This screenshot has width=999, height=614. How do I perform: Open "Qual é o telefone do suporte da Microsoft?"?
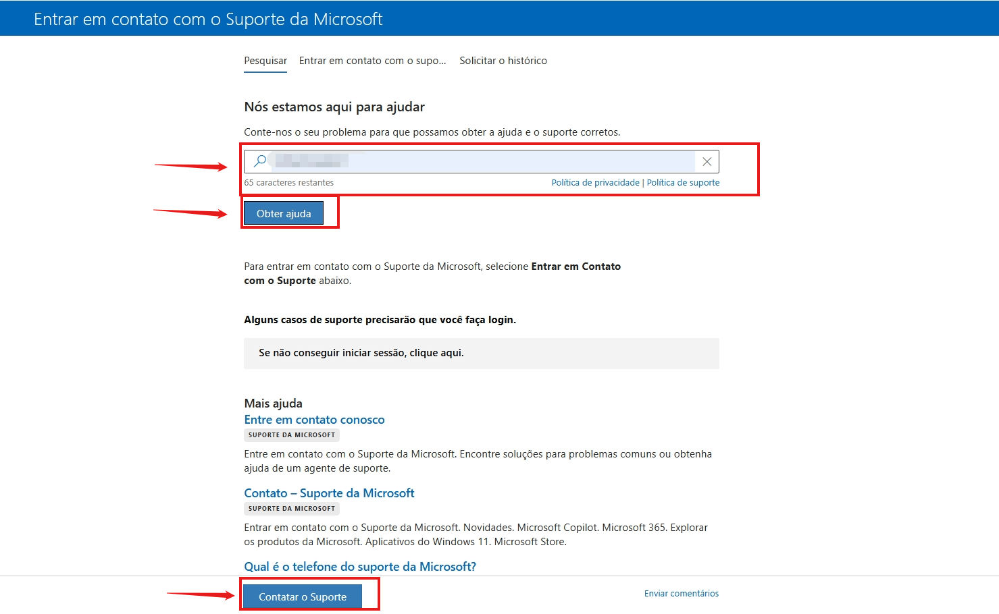[359, 566]
